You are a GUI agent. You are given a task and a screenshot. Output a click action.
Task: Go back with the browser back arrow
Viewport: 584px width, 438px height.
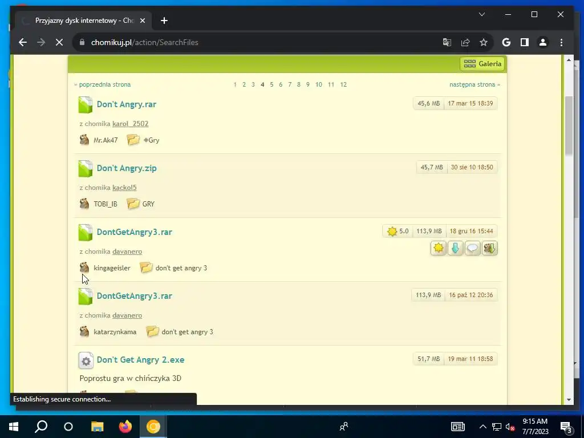pyautogui.click(x=23, y=42)
